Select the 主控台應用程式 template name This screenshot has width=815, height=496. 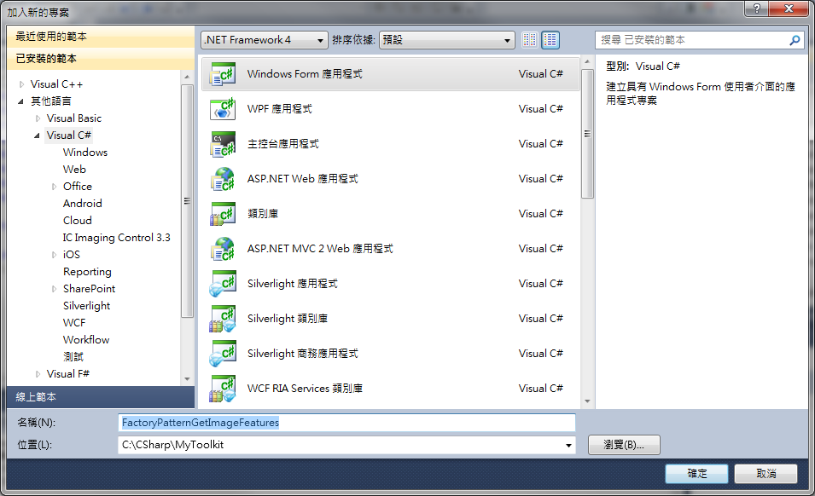pyautogui.click(x=282, y=144)
